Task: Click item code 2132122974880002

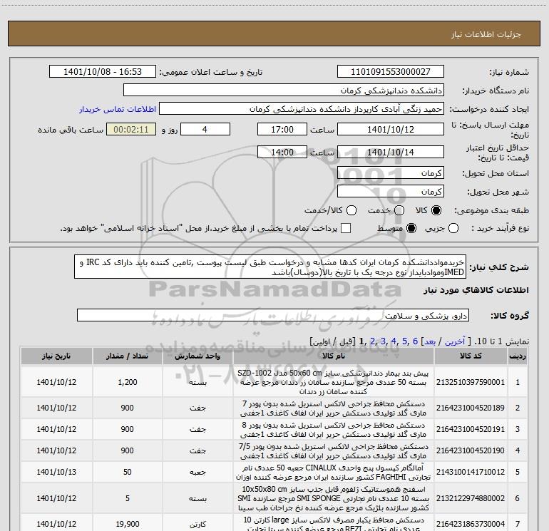Action: [x=471, y=498]
